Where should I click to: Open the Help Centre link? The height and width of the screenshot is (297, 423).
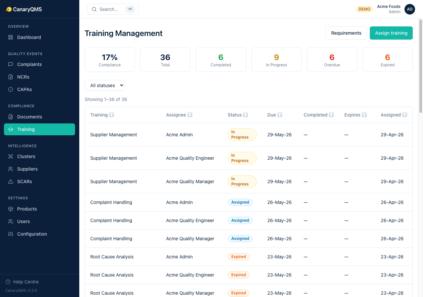point(22,282)
